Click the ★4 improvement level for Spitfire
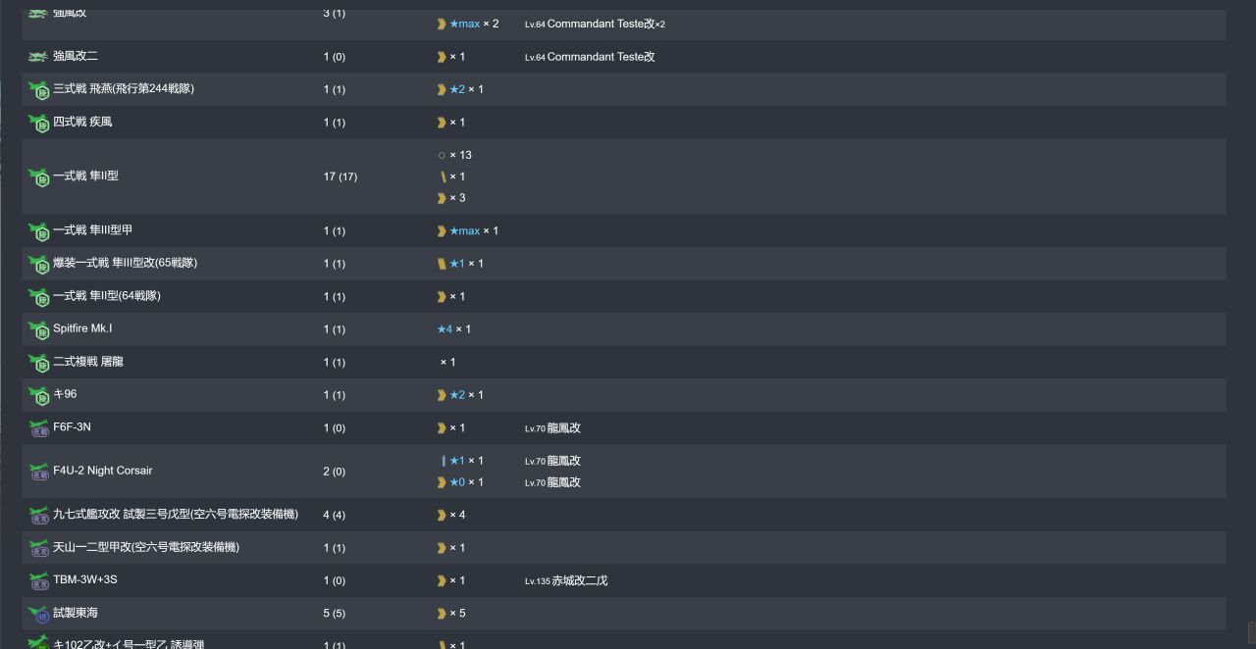 coord(445,329)
